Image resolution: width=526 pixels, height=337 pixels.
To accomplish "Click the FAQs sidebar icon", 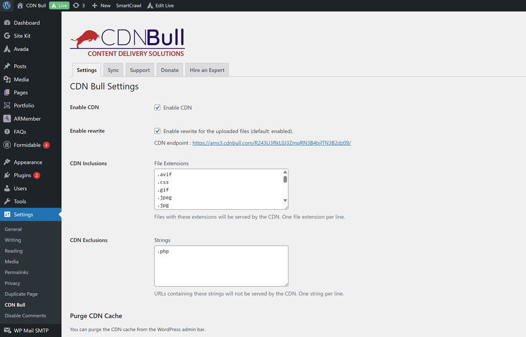I will pyautogui.click(x=7, y=132).
